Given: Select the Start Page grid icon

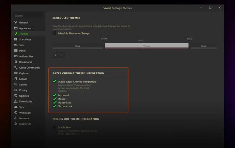Looking at the screenshot, I should coord(16,39).
